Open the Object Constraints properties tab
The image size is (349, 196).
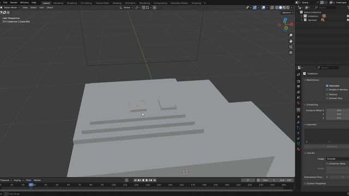[298, 138]
